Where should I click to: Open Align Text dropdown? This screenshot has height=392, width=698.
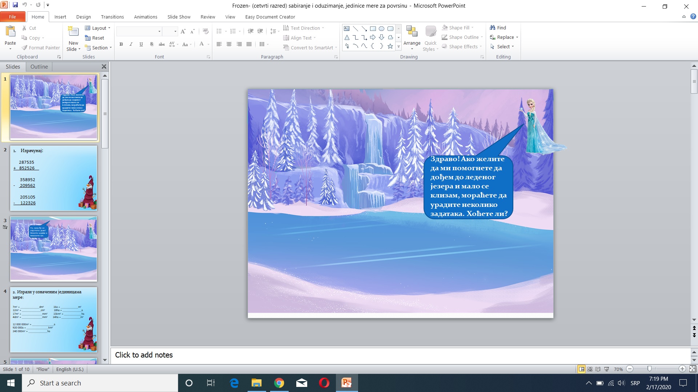pyautogui.click(x=300, y=38)
